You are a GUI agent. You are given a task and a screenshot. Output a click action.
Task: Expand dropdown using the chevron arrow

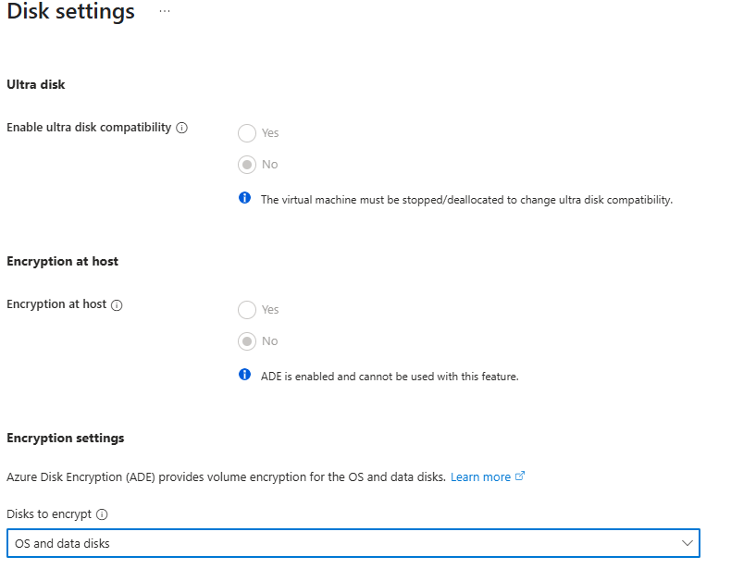[x=688, y=543]
